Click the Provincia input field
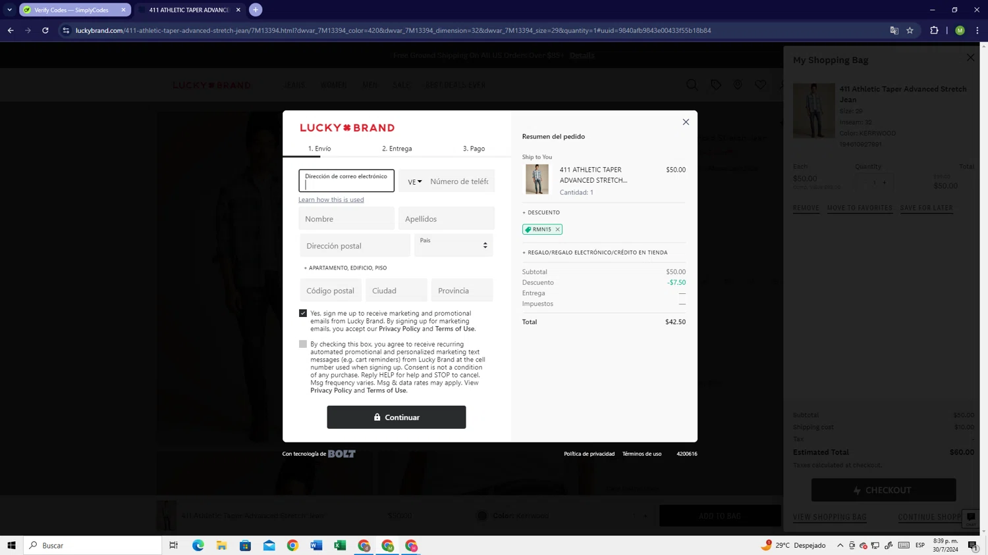 point(462,290)
